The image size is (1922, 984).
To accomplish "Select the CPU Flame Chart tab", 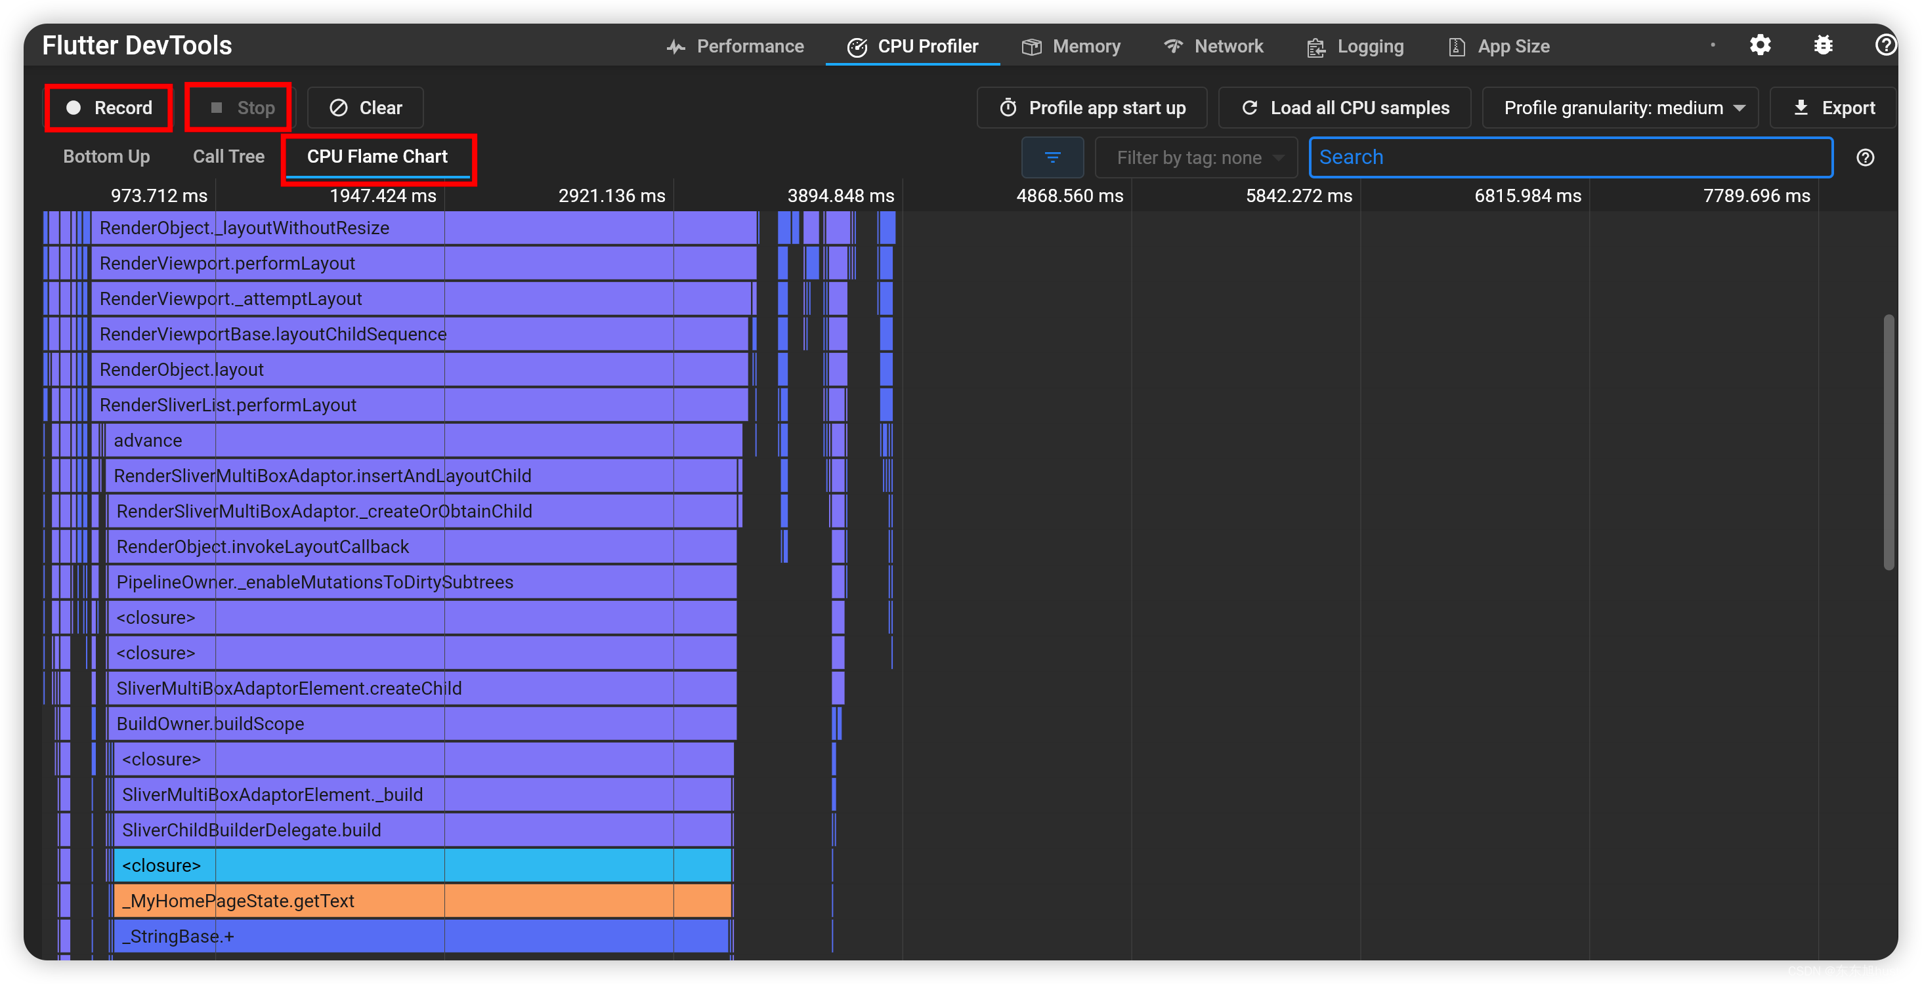I will (377, 155).
